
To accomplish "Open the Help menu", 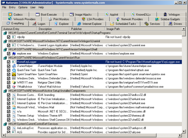I will pyautogui.click(x=41, y=7).
